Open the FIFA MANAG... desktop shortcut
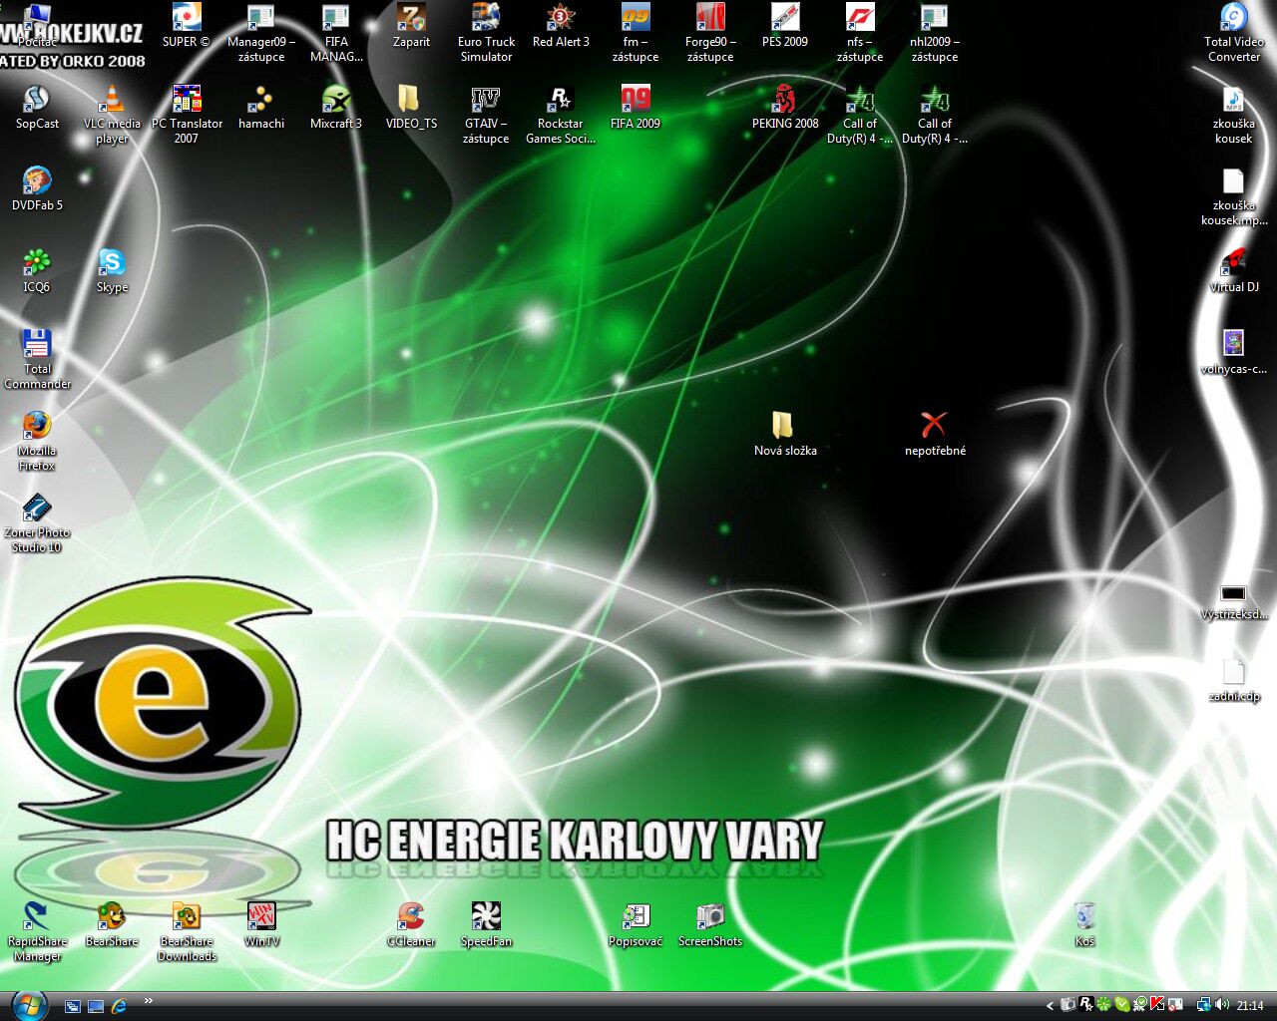 coord(336,33)
